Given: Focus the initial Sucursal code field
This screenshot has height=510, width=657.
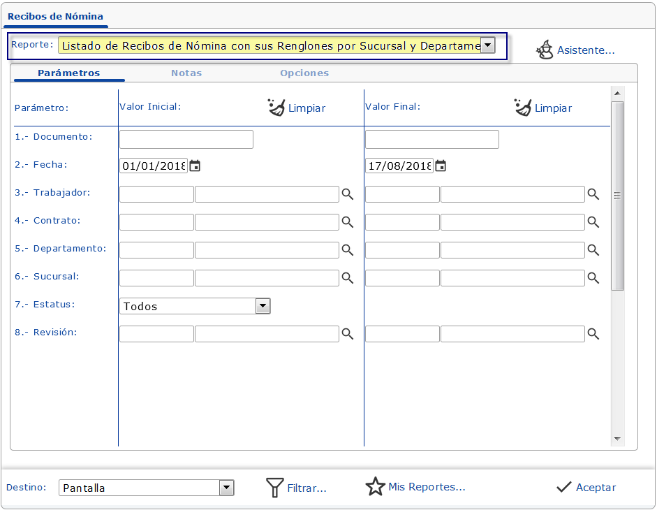Looking at the screenshot, I should (156, 278).
